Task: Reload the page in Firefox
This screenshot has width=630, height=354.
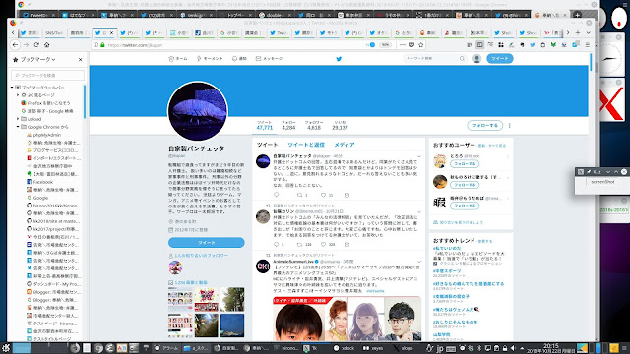Action: pos(36,45)
